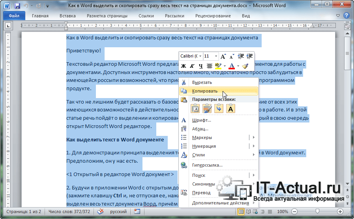Click the zoom slider handle
Viewport: 354px width, 219px height.
317,212
